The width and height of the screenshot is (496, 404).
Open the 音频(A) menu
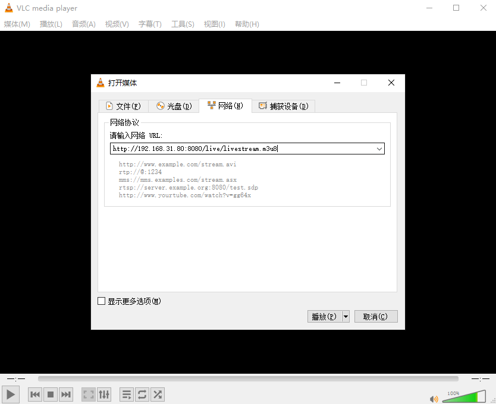pyautogui.click(x=84, y=24)
